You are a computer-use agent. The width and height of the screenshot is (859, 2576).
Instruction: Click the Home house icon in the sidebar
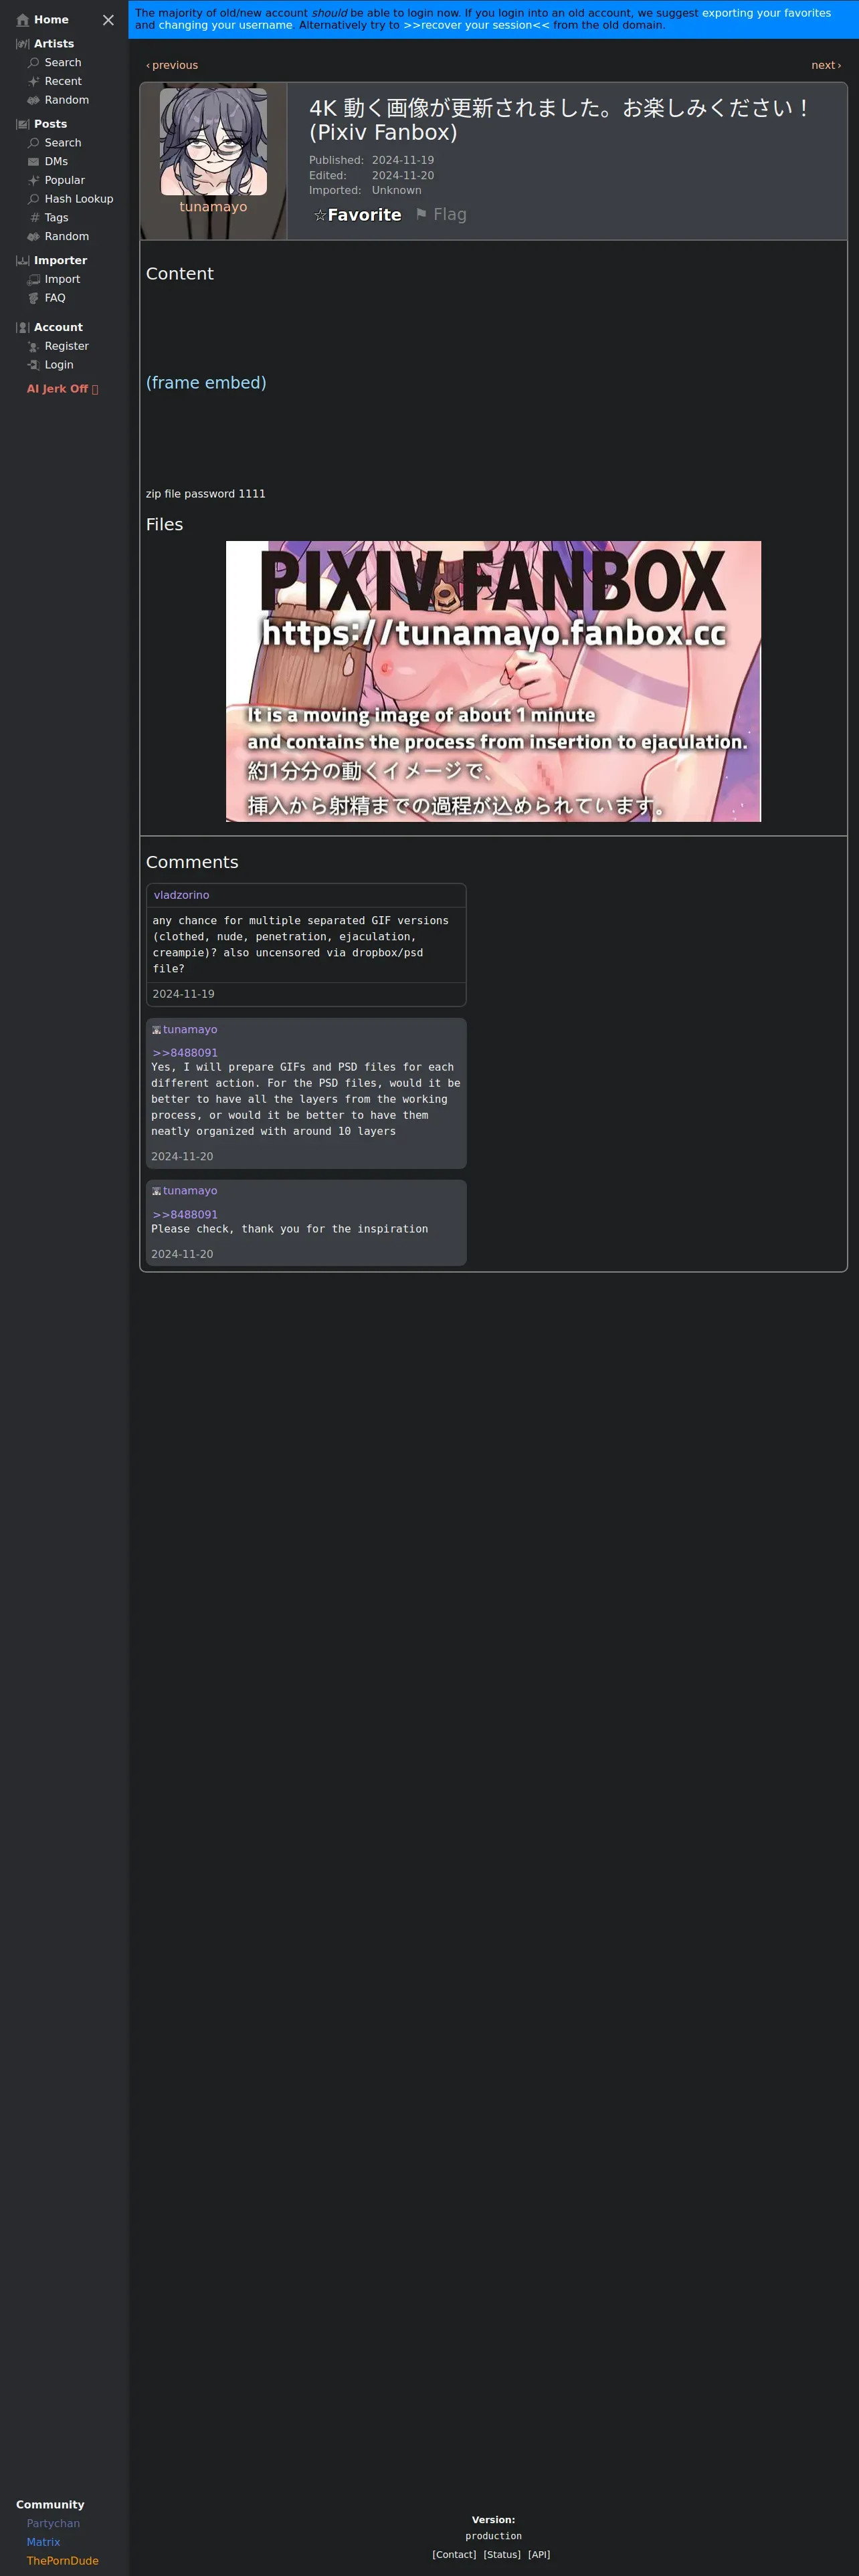(22, 20)
